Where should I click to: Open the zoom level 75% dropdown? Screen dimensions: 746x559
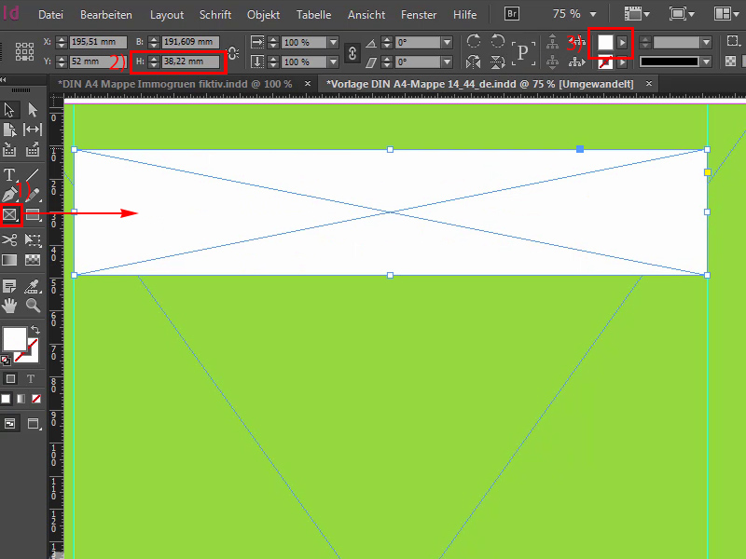[576, 14]
